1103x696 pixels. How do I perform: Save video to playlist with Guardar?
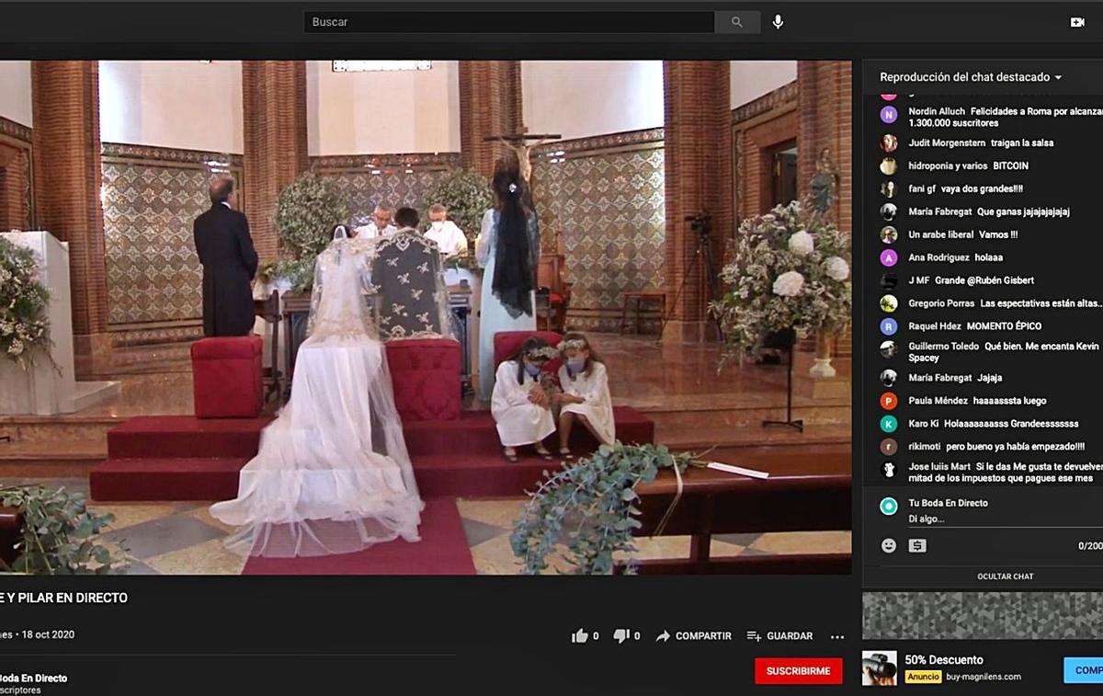pyautogui.click(x=779, y=636)
